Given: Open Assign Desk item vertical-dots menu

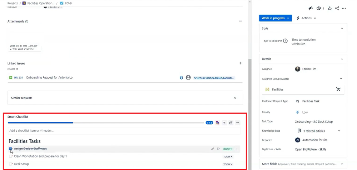Looking at the screenshot, I should point(237,149).
